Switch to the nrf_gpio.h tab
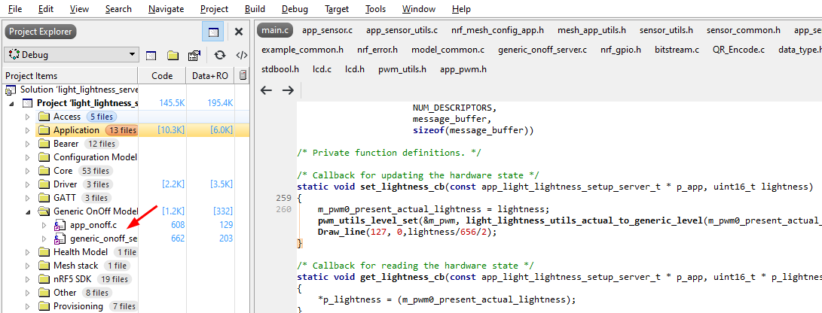The width and height of the screenshot is (822, 313). [x=621, y=50]
